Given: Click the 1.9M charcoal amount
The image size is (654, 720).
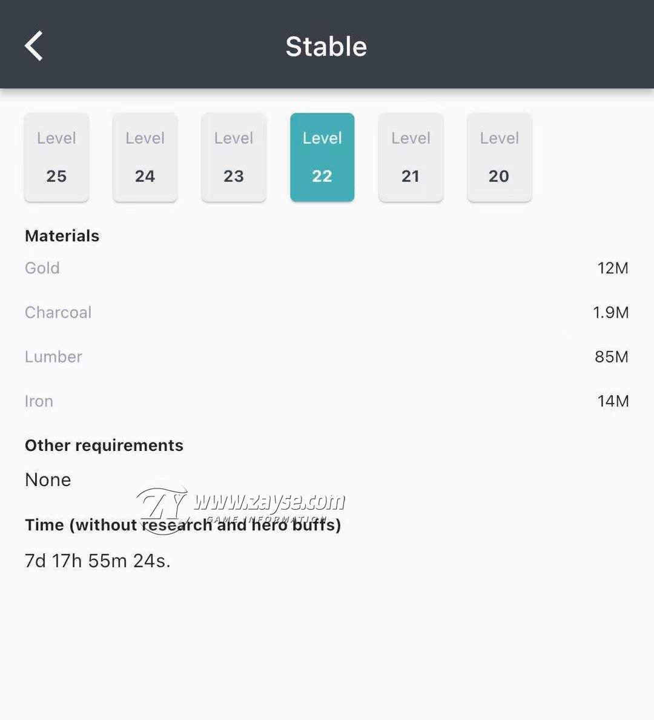Looking at the screenshot, I should (611, 312).
